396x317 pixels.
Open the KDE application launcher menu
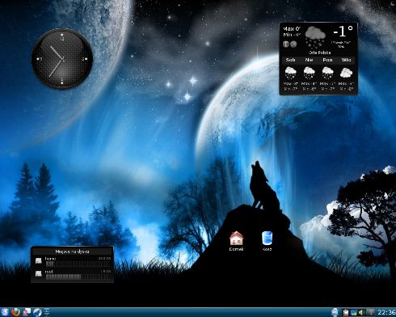(5, 312)
